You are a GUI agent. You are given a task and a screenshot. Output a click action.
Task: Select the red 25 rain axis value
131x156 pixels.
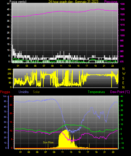(11, 105)
